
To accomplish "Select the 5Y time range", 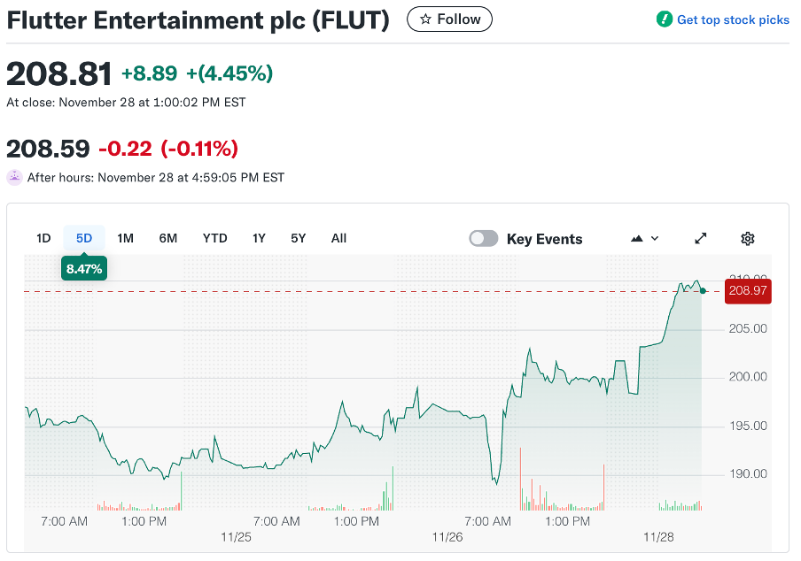I will click(298, 238).
